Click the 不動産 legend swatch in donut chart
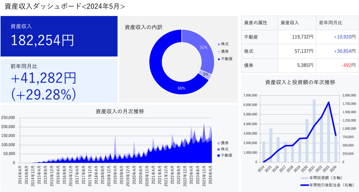 [219, 59]
